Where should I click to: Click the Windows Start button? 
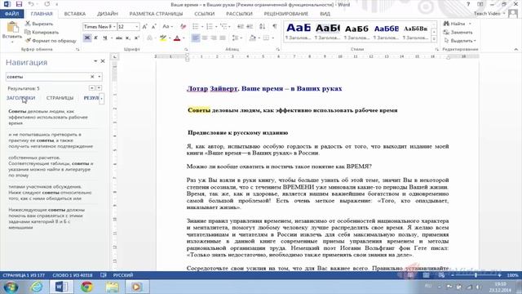(x=11, y=287)
